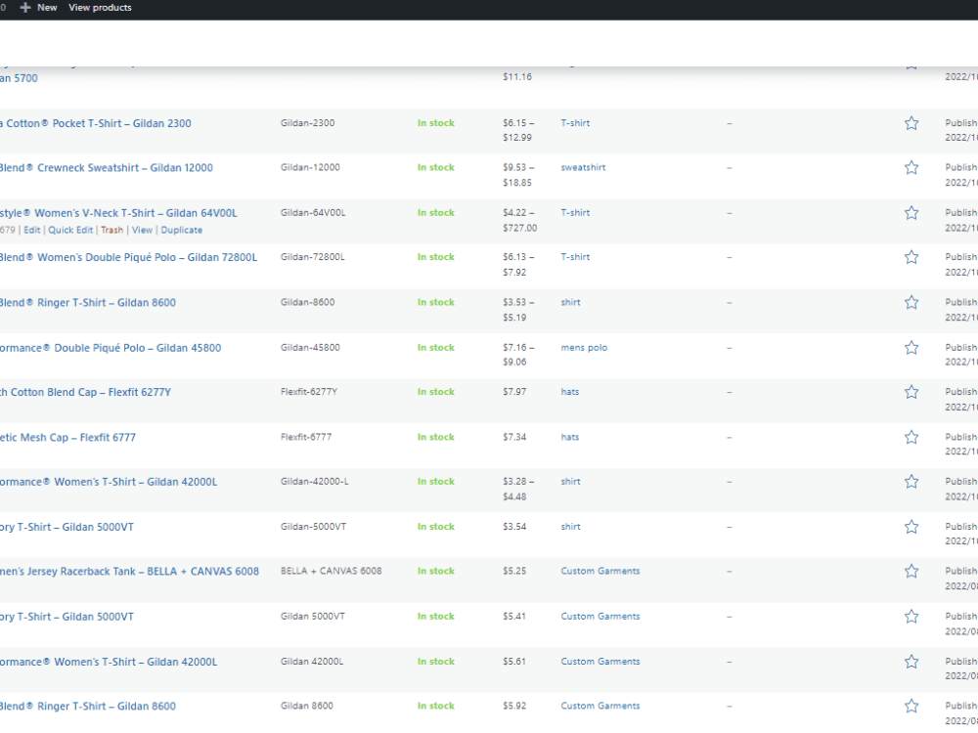This screenshot has width=978, height=733.
Task: Open T-Shirt Gildan 5000VT title priced $3.54
Action: [x=67, y=528]
